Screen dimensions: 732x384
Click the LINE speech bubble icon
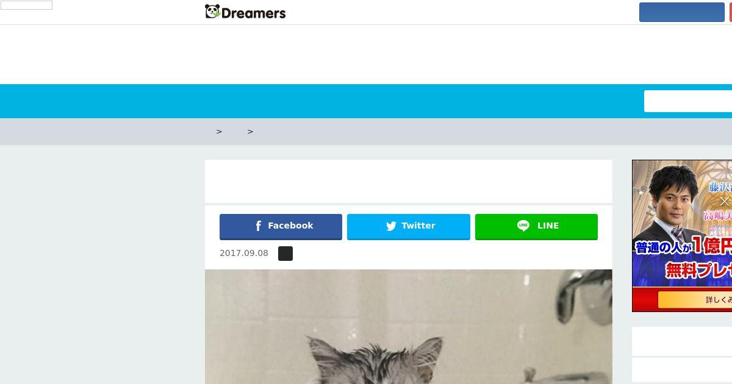523,226
